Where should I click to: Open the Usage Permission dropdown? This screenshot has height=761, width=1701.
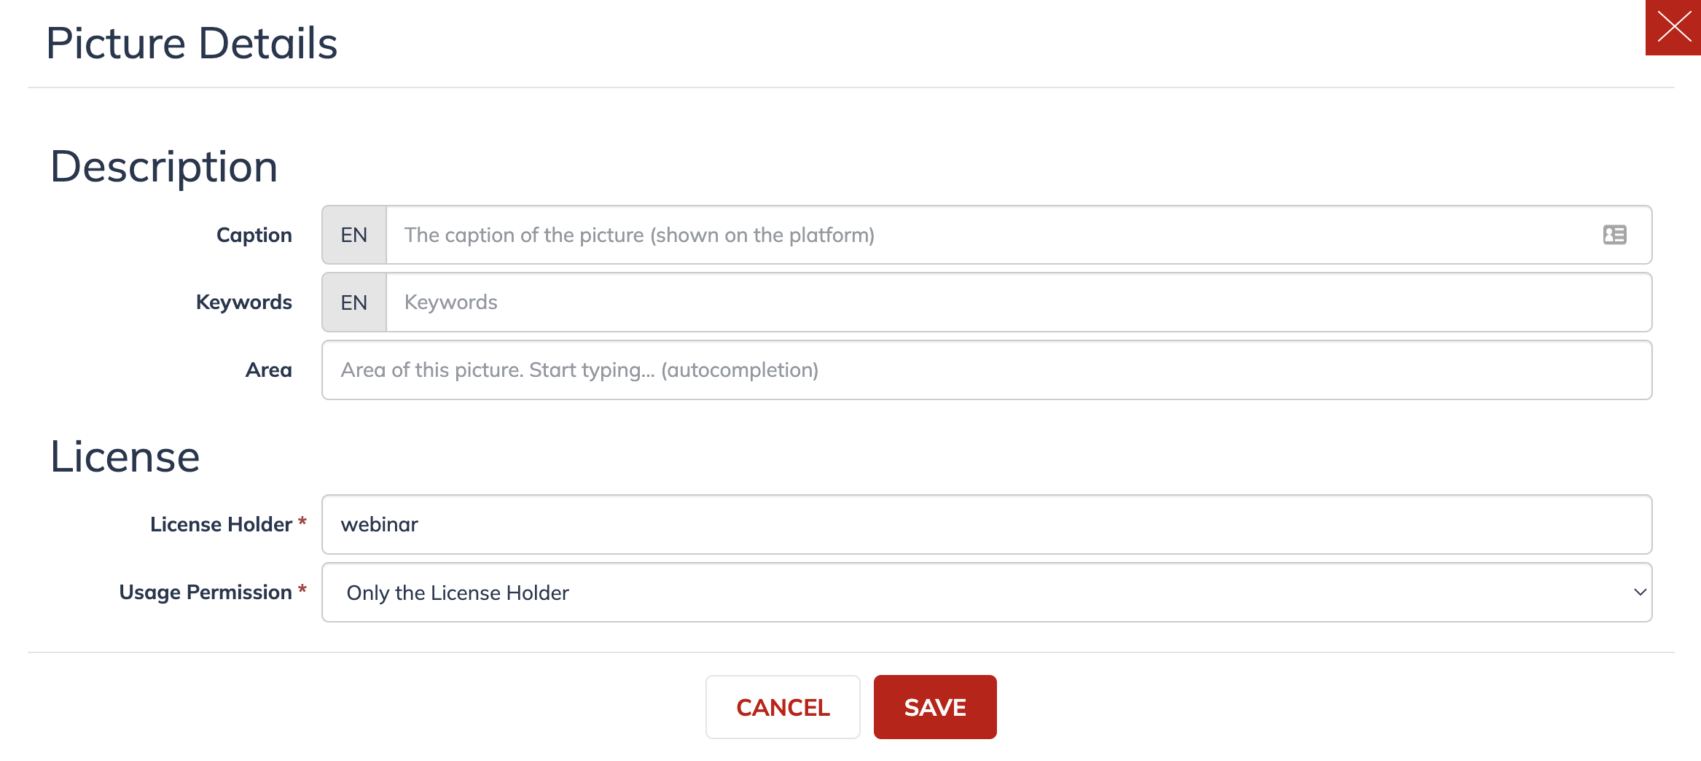987,593
